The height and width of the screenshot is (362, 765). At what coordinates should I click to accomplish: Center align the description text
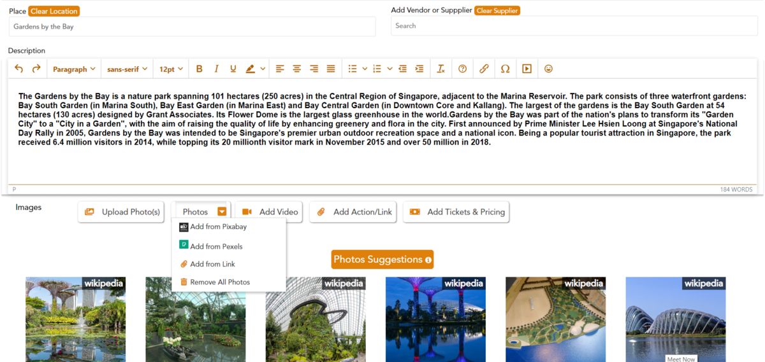coord(297,69)
